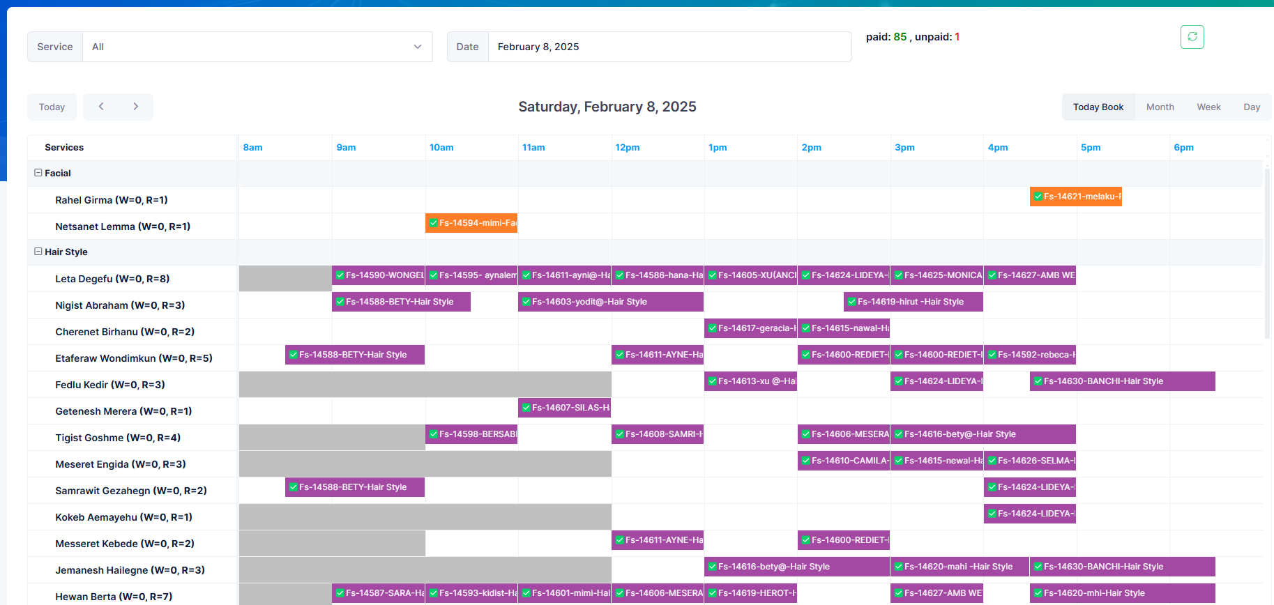Open the Service filter dropdown
The height and width of the screenshot is (605, 1274).
[257, 47]
